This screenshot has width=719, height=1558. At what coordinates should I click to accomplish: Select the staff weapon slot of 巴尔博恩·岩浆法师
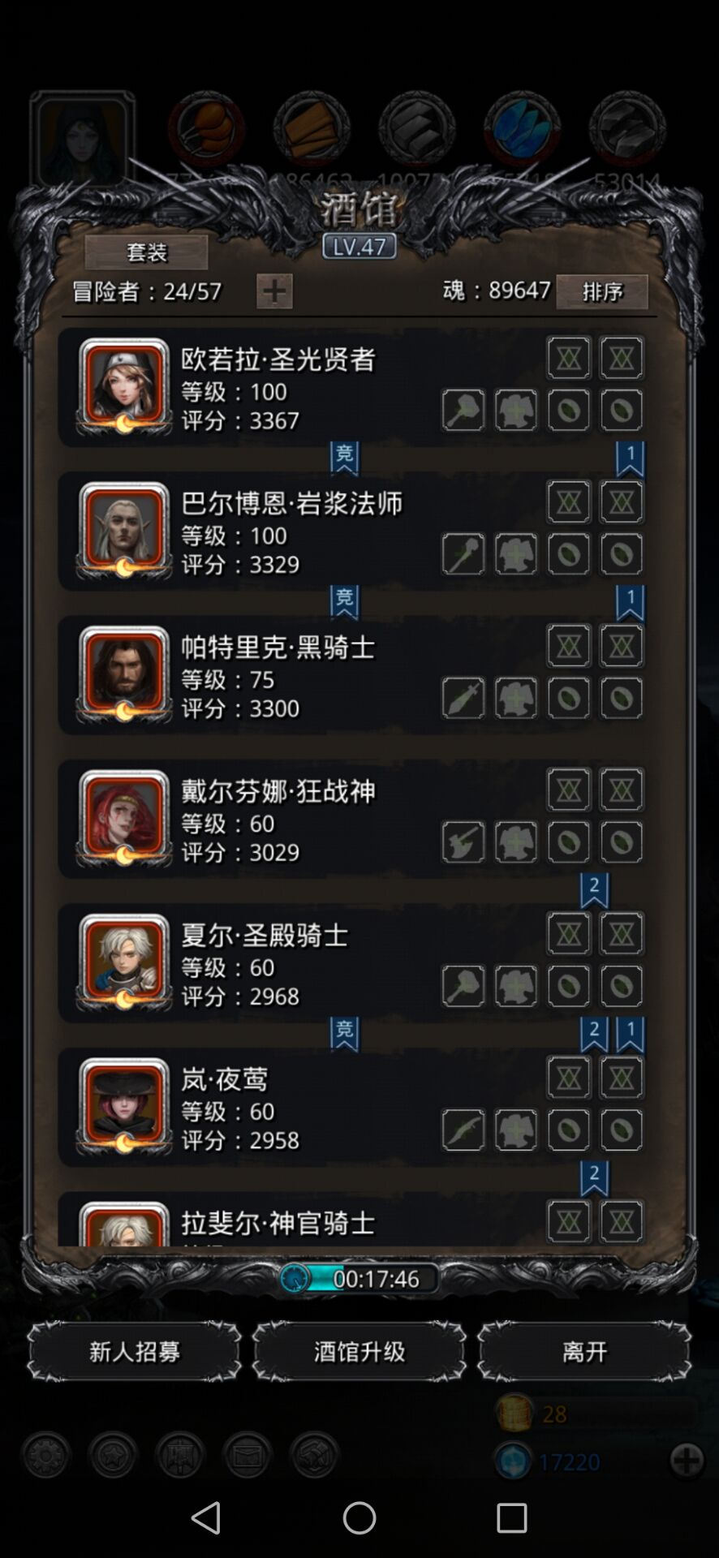(x=463, y=554)
